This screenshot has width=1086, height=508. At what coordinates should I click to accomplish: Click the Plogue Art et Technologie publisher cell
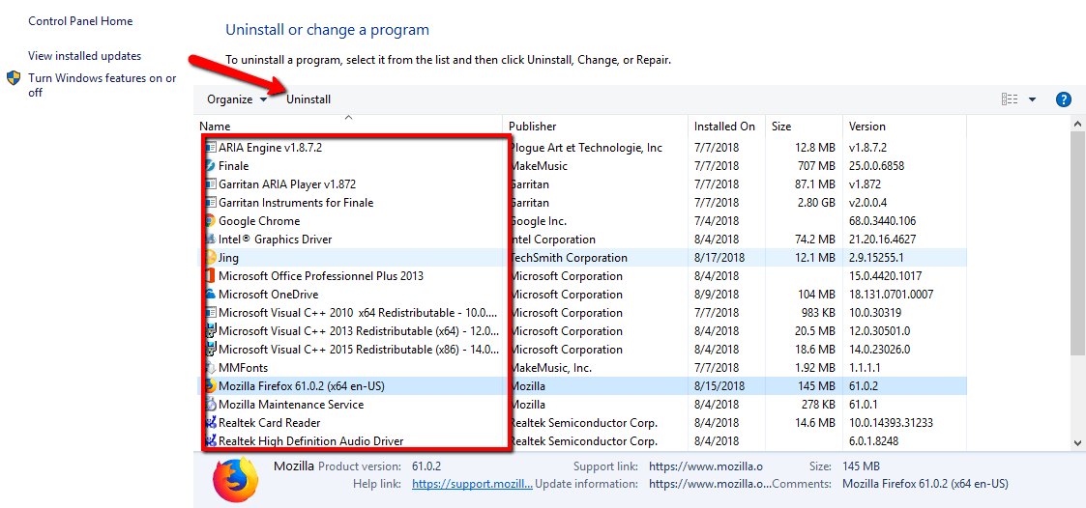tap(585, 148)
